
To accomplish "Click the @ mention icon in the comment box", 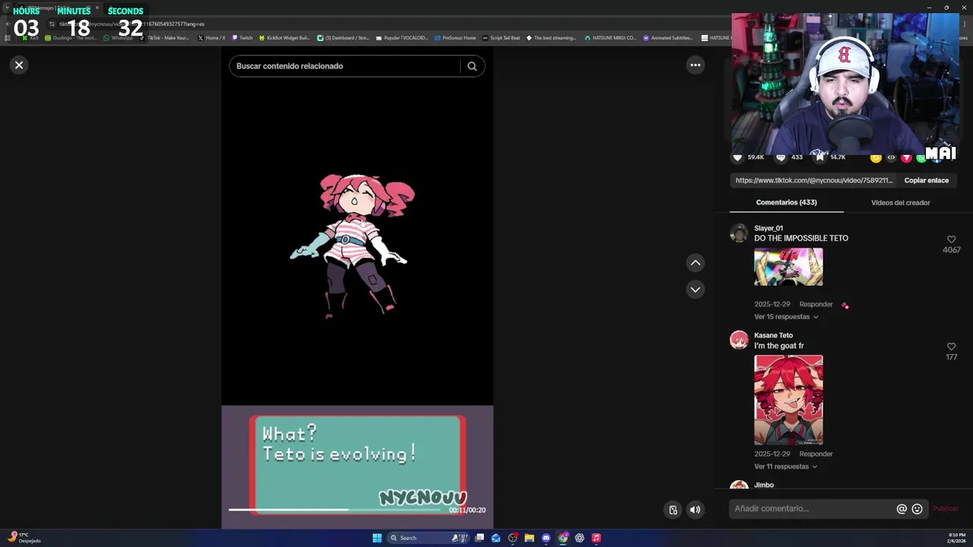I will pyautogui.click(x=902, y=509).
